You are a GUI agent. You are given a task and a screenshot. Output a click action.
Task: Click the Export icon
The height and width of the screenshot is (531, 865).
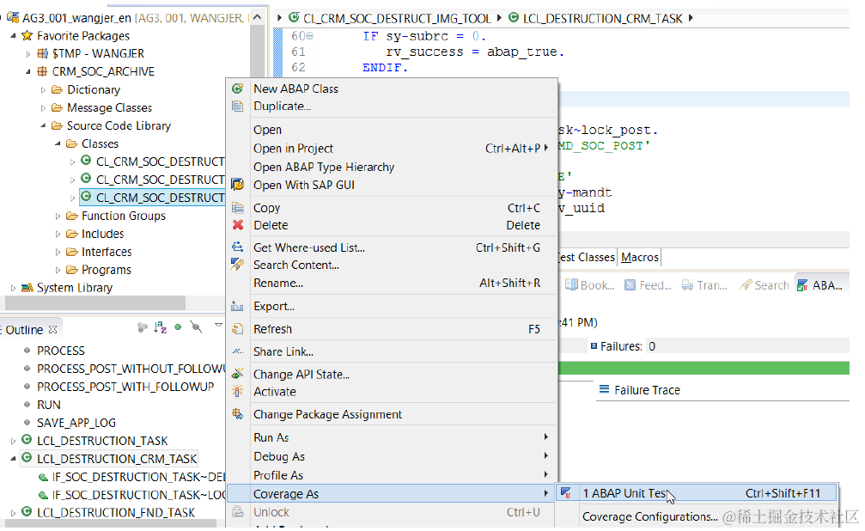[x=238, y=306]
